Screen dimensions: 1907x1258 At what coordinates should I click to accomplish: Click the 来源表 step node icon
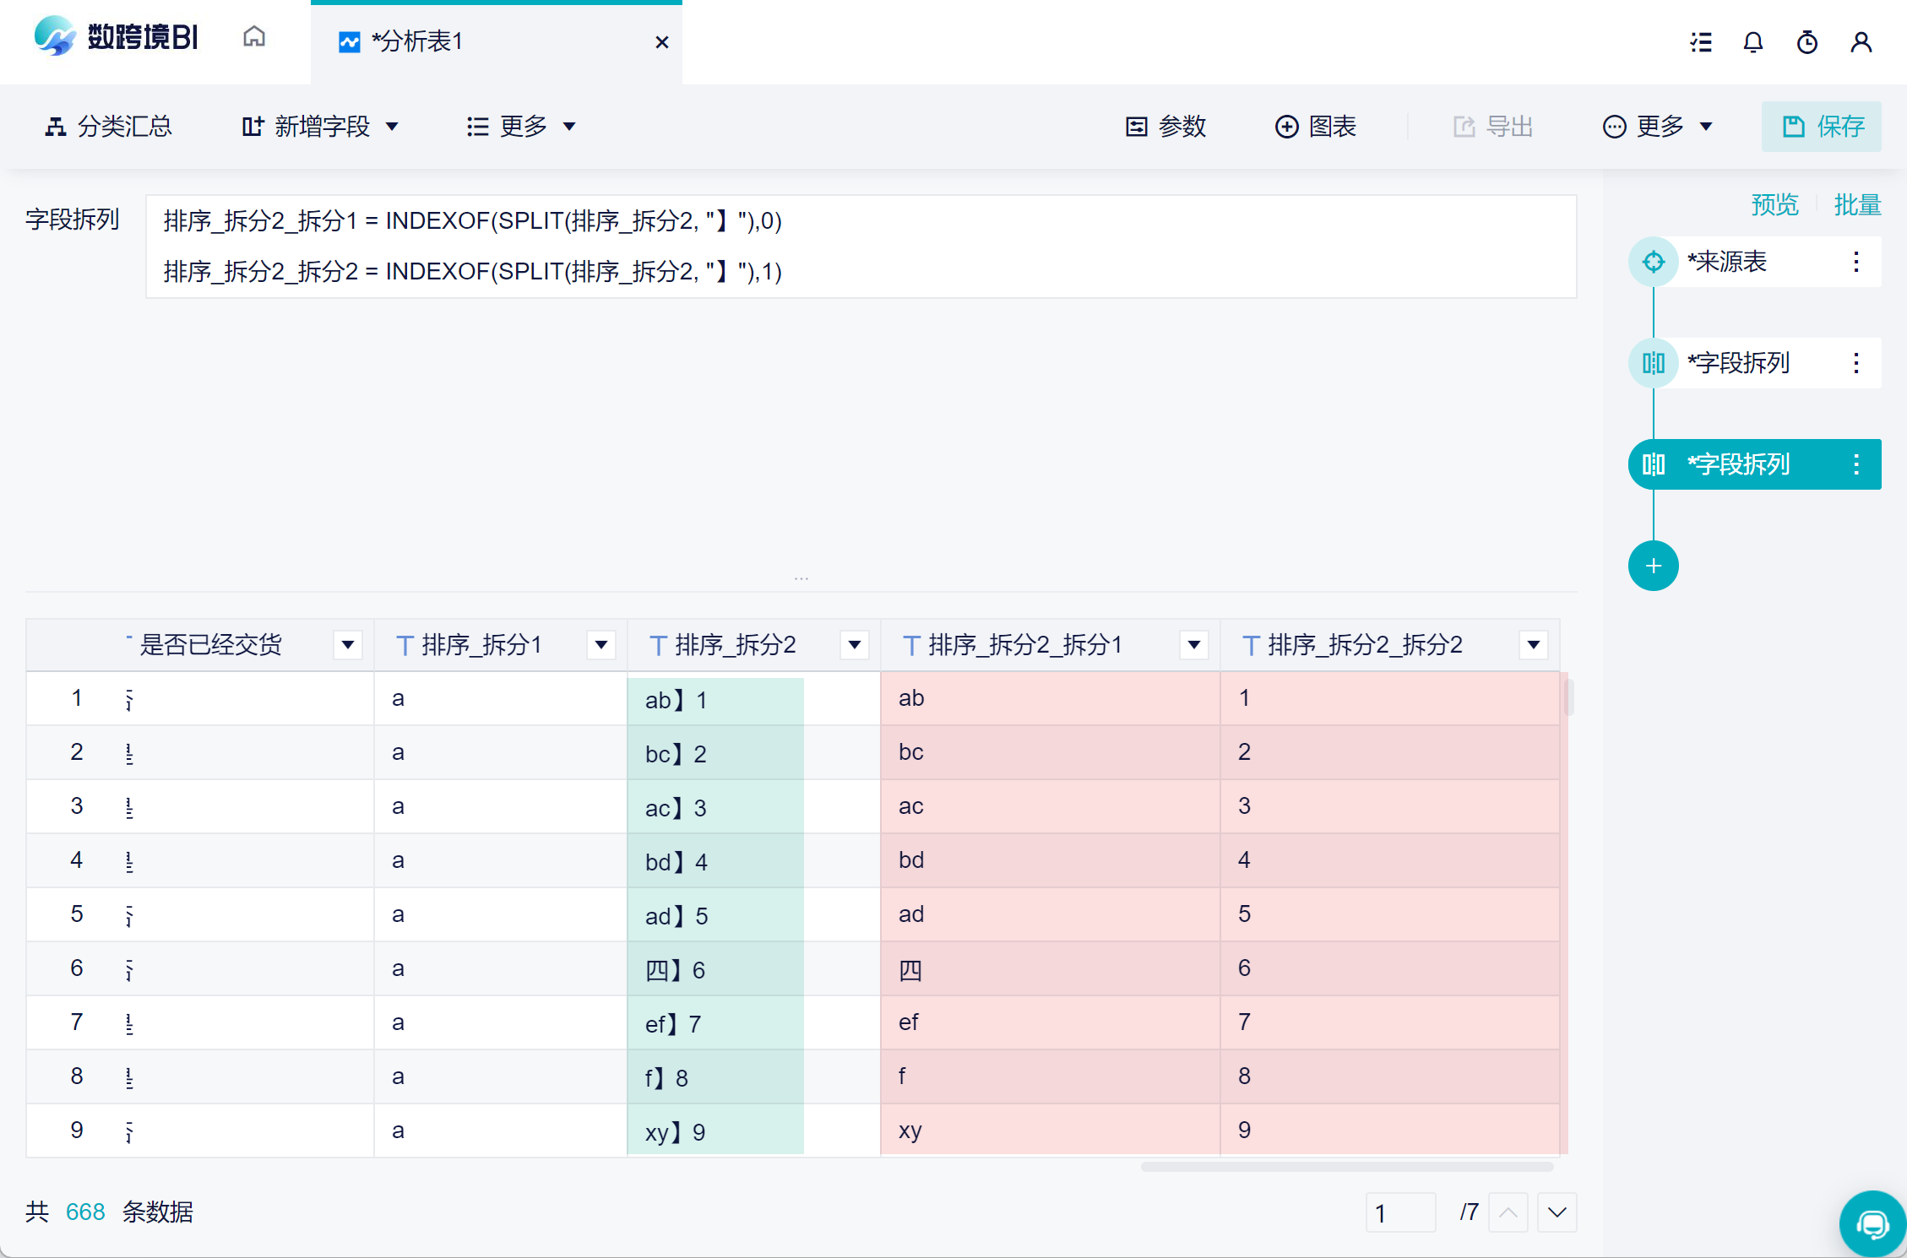coord(1653,262)
